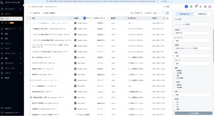Select checkbox for フロアマップをください ticket

(28, 63)
